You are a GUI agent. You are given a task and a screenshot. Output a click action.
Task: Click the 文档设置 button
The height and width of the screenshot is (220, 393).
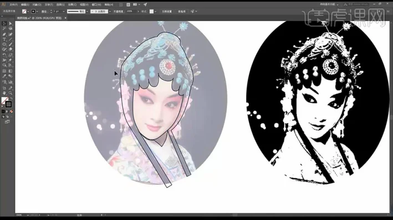(x=167, y=12)
